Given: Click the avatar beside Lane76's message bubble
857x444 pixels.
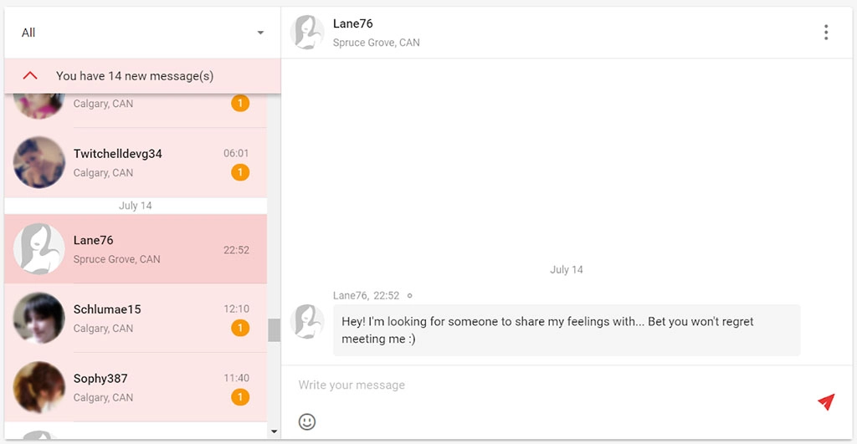Looking at the screenshot, I should pyautogui.click(x=307, y=322).
